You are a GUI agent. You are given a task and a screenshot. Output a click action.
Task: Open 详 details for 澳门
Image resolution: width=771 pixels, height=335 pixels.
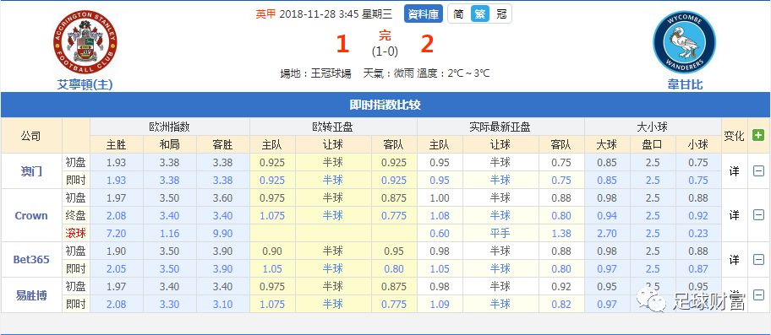coord(734,171)
